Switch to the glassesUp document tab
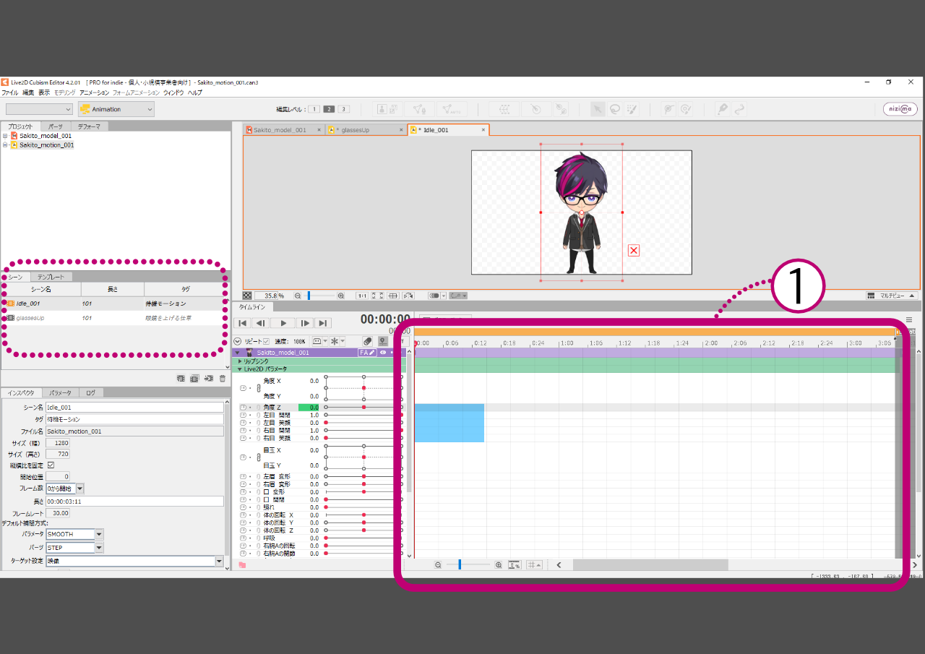Screen dimensions: 925x654 (x=366, y=130)
